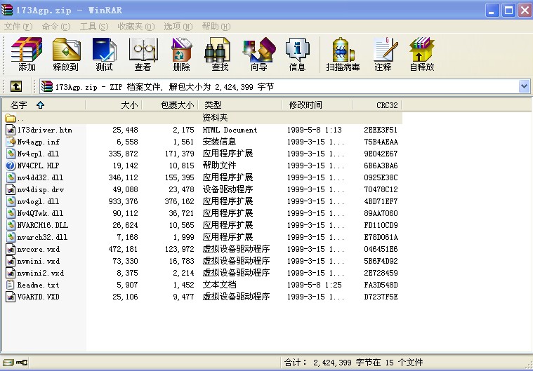The width and height of the screenshot is (533, 371).
Task: Select file nvmini2.vxd
Action: (41, 273)
